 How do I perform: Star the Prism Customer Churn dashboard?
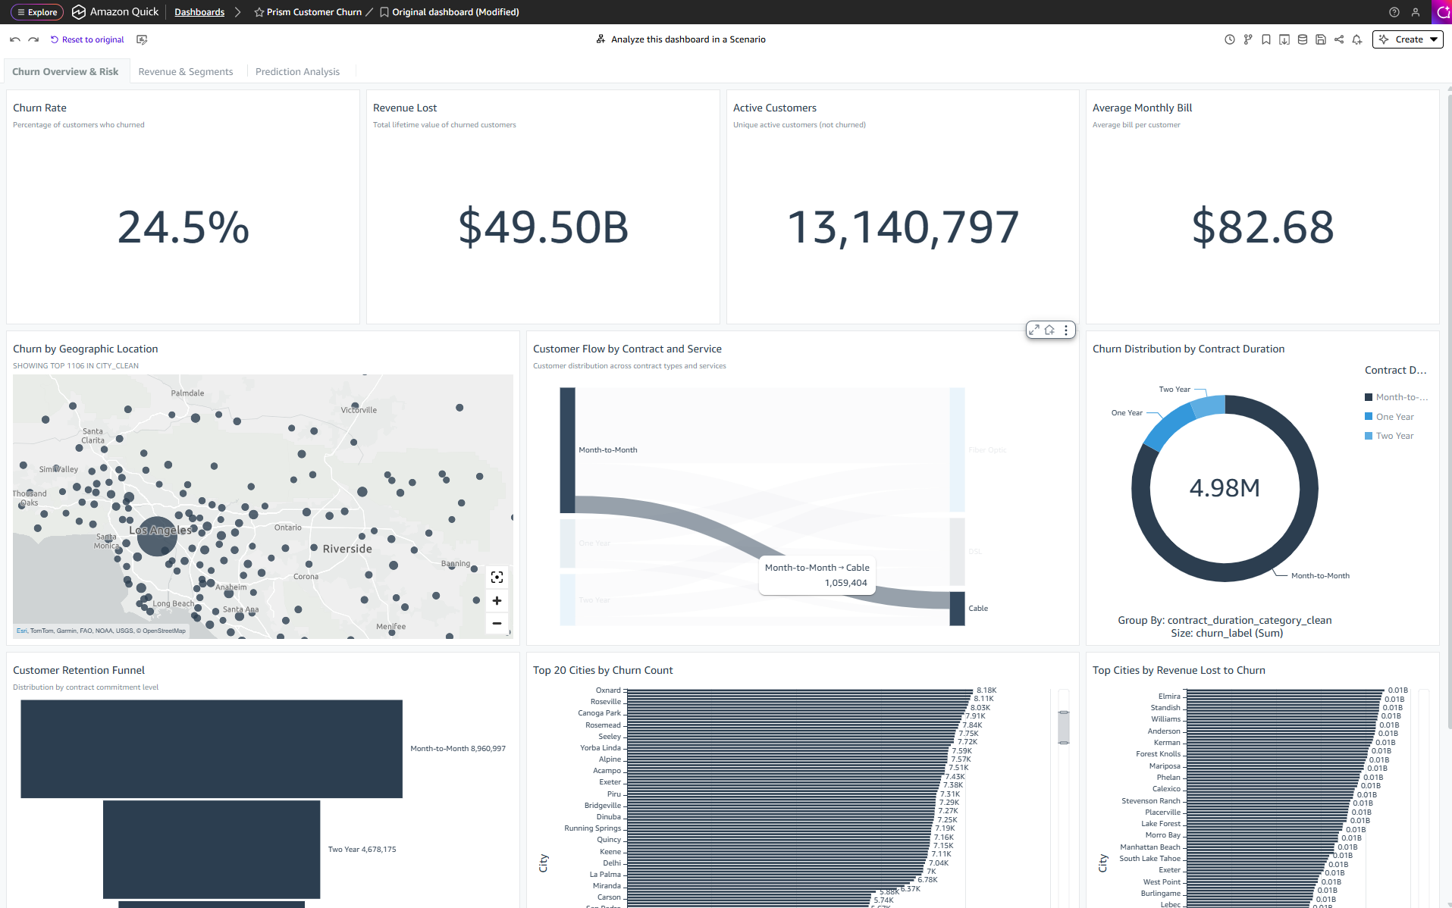259,12
